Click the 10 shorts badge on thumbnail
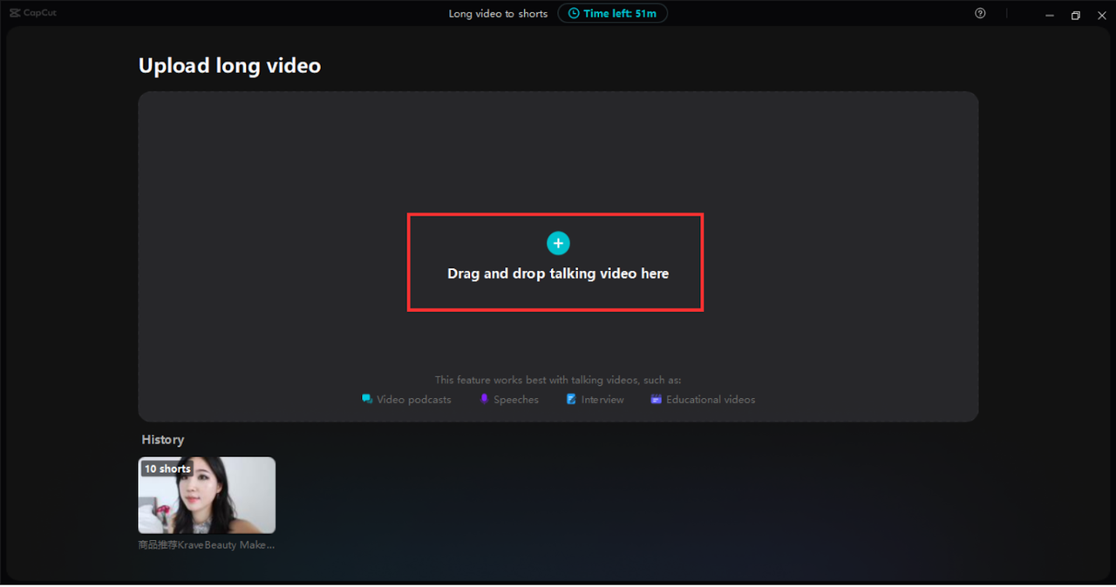This screenshot has height=587, width=1116. pos(167,469)
